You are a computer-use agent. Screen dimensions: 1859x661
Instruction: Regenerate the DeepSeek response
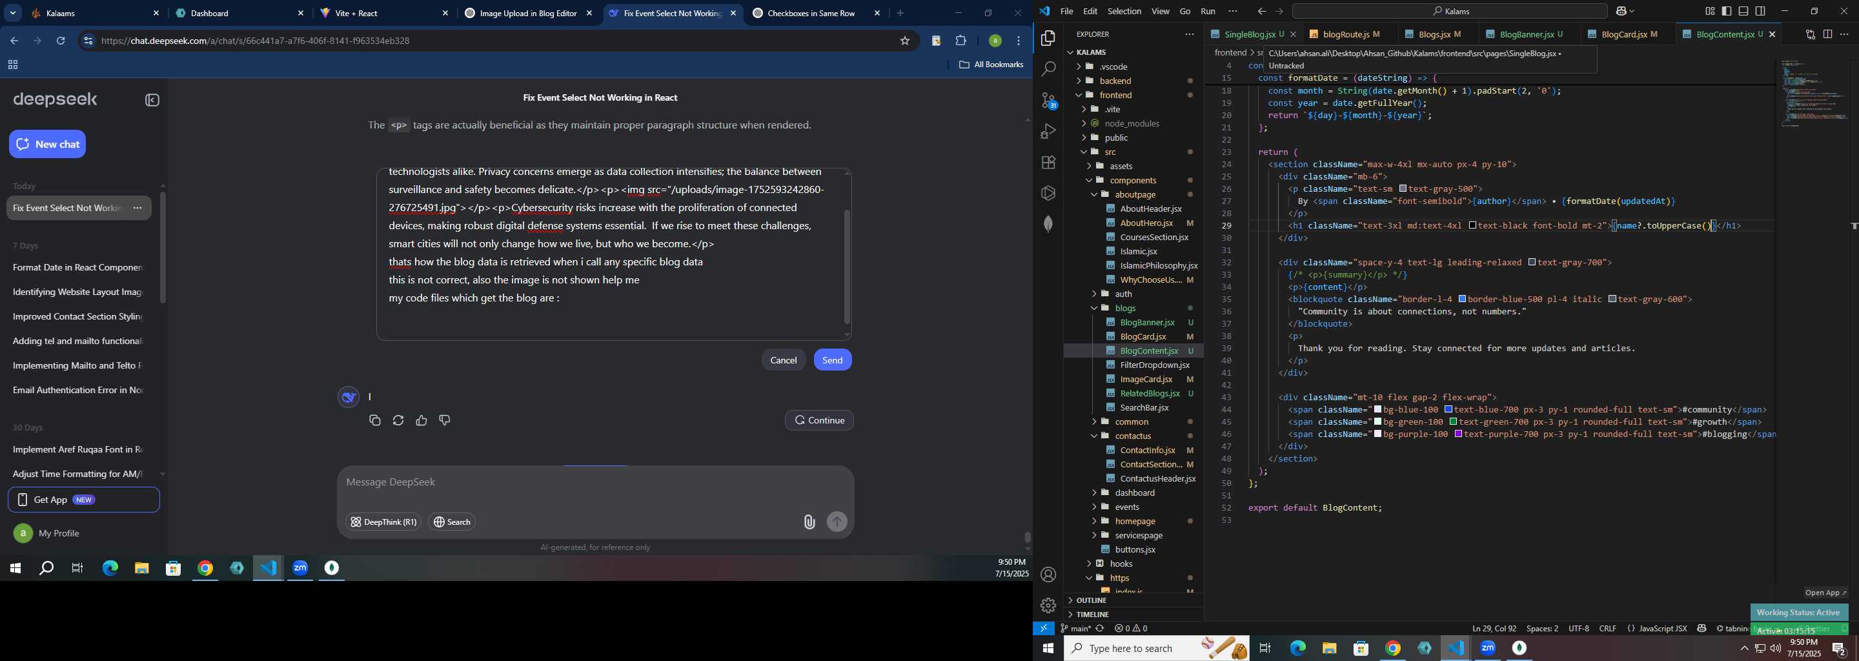[398, 421]
